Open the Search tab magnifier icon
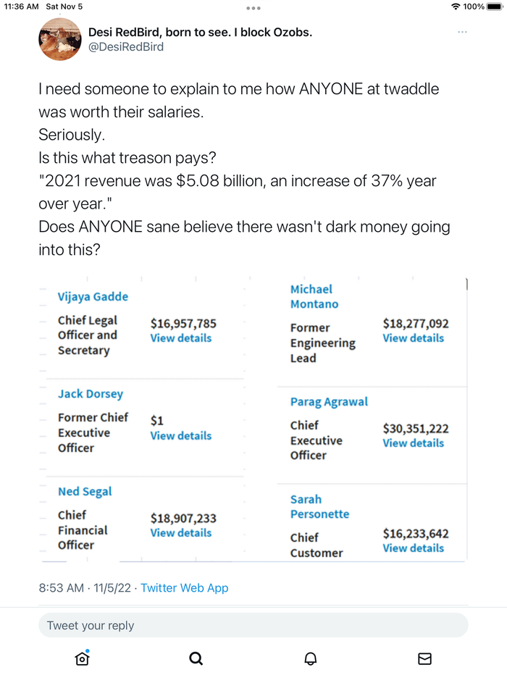 tap(196, 658)
